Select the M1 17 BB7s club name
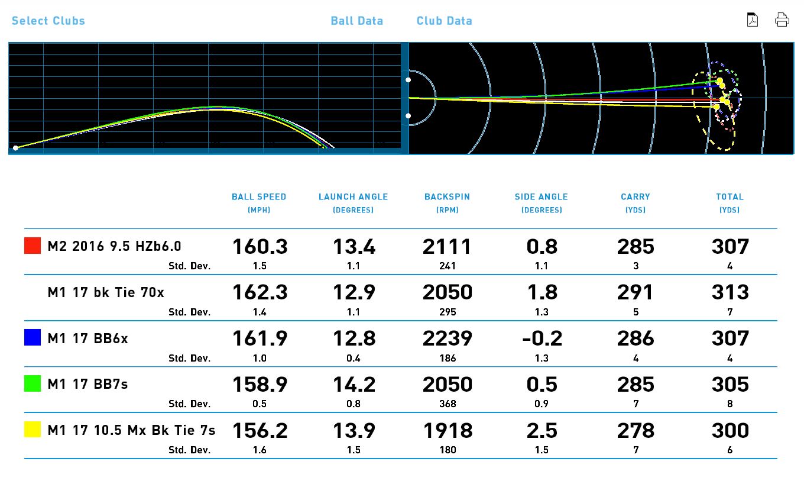This screenshot has height=500, width=804. [x=87, y=384]
